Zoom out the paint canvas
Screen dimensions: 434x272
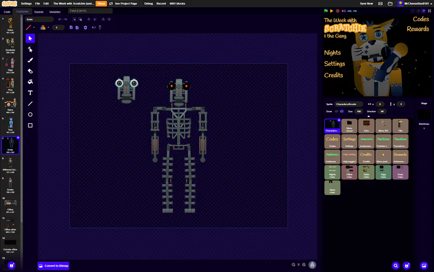click(x=293, y=265)
